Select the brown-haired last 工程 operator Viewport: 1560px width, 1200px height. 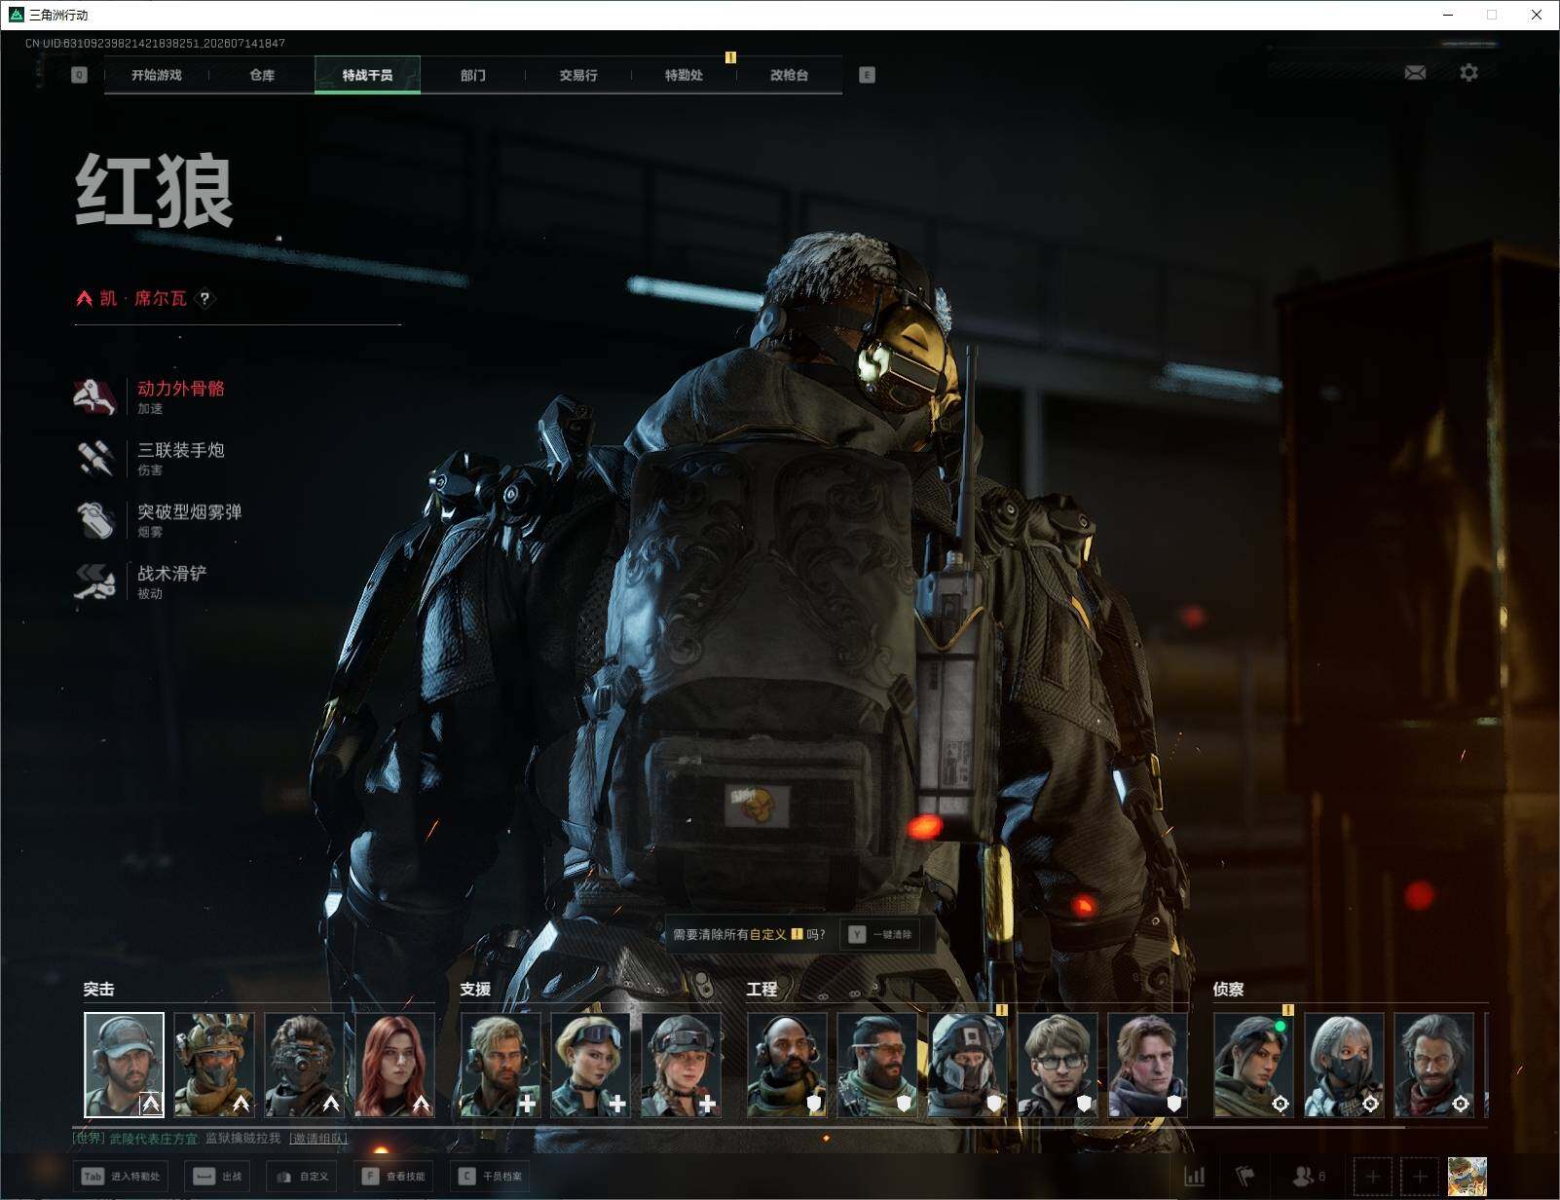click(1149, 1065)
